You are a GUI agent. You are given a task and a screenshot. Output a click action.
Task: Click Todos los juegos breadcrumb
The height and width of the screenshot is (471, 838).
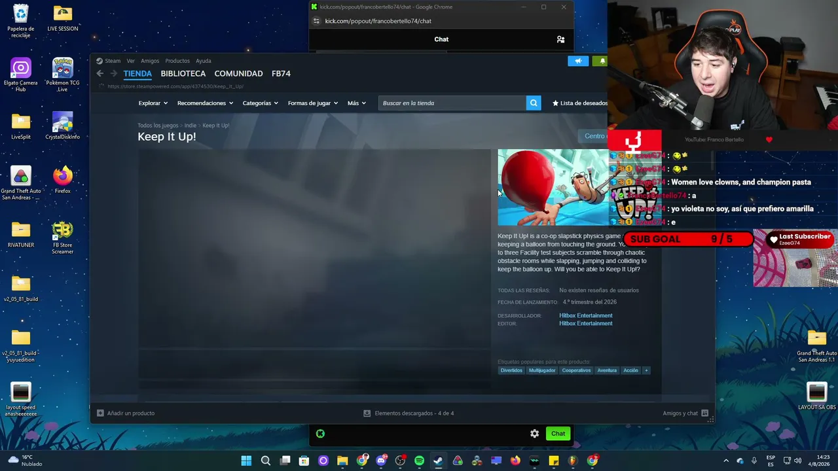158,126
